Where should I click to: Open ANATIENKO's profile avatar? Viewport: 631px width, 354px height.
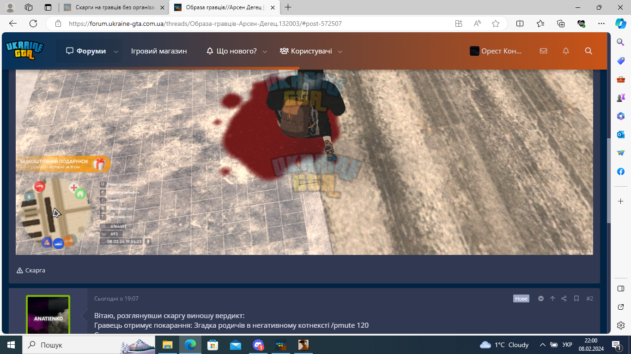(x=48, y=315)
